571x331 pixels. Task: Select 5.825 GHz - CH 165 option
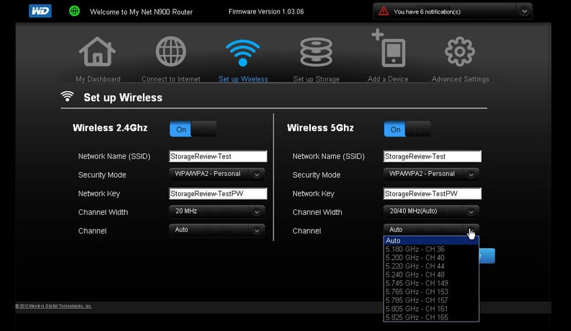click(431, 317)
